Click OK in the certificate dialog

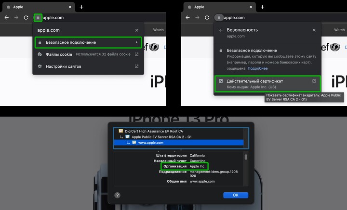click(x=236, y=195)
